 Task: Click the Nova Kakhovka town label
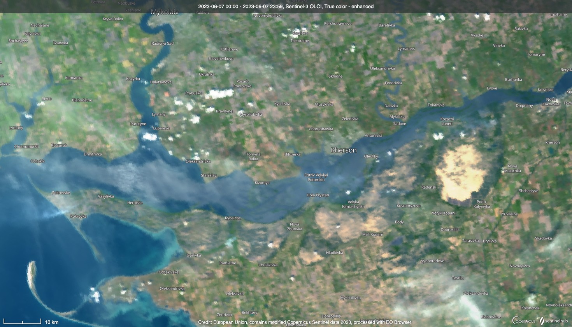551,101
